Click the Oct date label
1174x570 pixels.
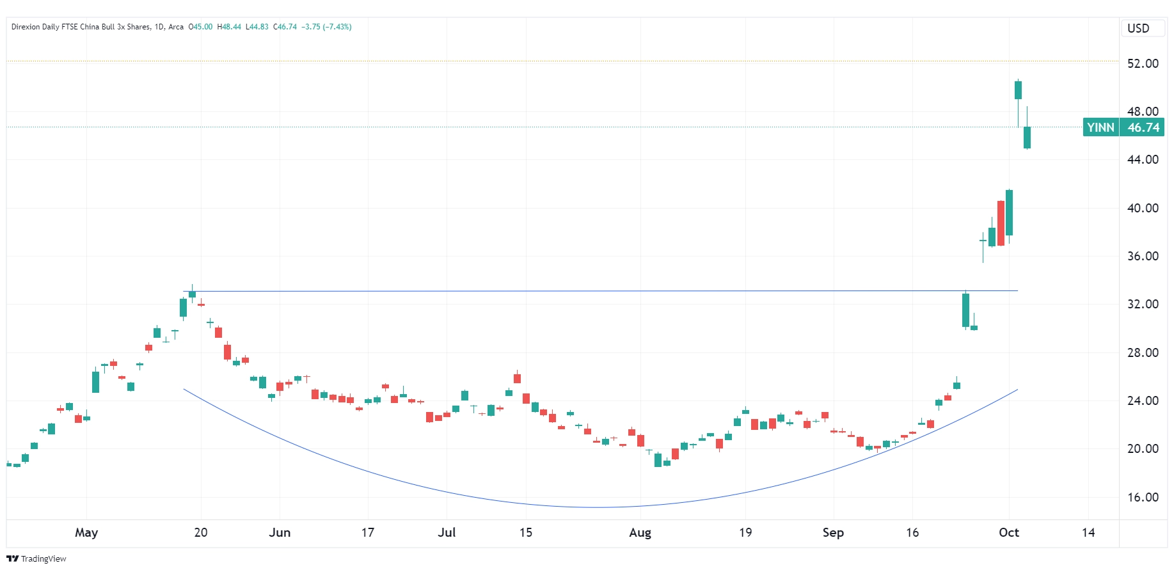(x=1009, y=532)
